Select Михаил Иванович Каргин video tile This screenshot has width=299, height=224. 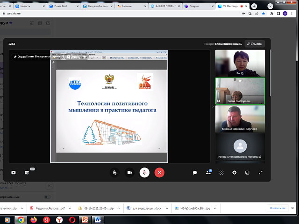pos(240,119)
